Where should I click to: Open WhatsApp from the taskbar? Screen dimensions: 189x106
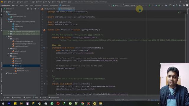coord(52,103)
